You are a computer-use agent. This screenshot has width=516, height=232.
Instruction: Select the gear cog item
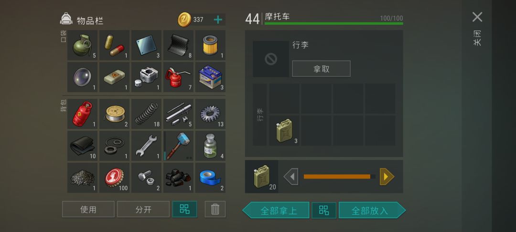210,114
